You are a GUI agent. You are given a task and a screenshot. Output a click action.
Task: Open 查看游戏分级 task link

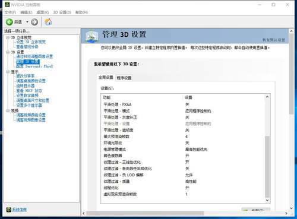[27, 47]
